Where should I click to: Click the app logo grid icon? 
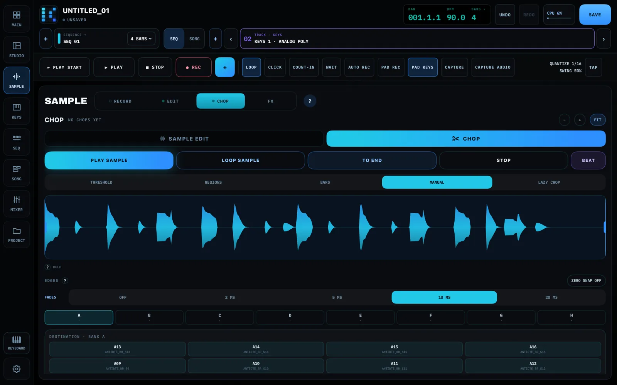click(x=49, y=15)
